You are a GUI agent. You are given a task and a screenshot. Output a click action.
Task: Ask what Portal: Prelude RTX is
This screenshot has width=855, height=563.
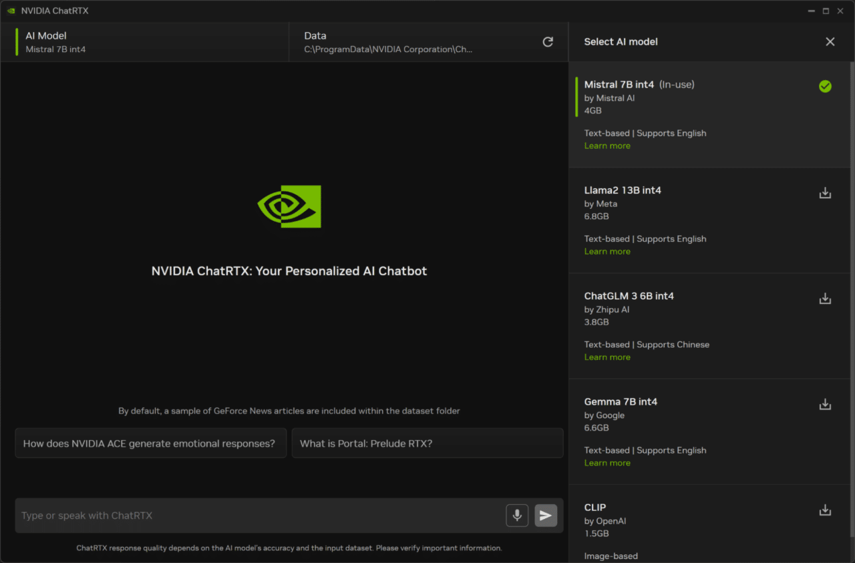pos(427,443)
